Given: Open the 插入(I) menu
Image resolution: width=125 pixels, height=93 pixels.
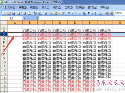Looking at the screenshot, I should pos(45,7).
